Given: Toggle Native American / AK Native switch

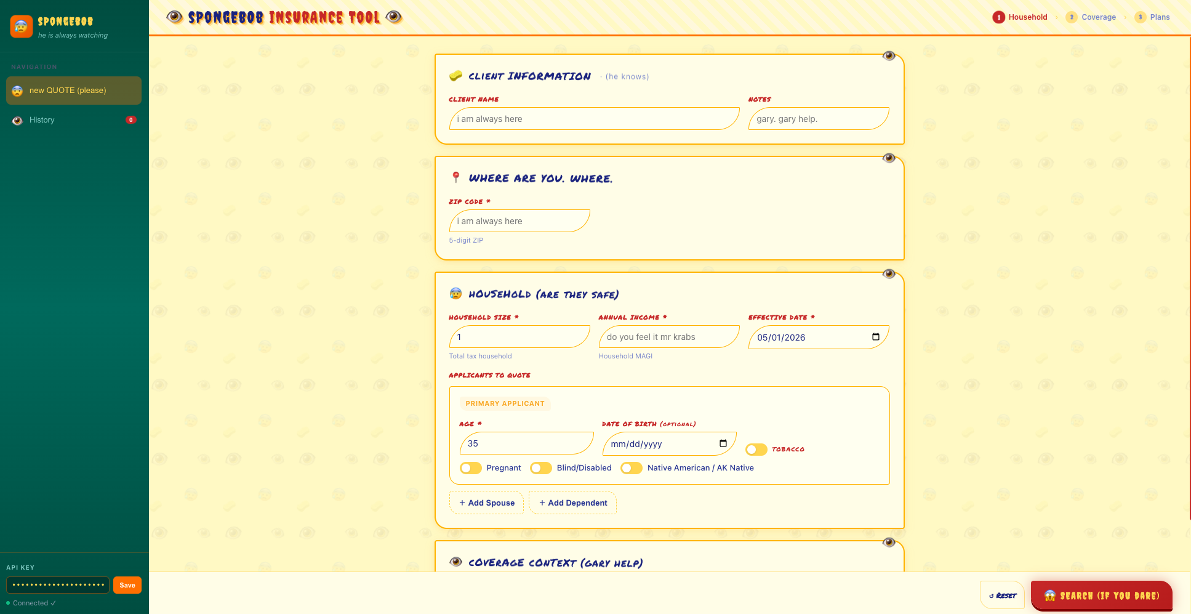Looking at the screenshot, I should 632,468.
